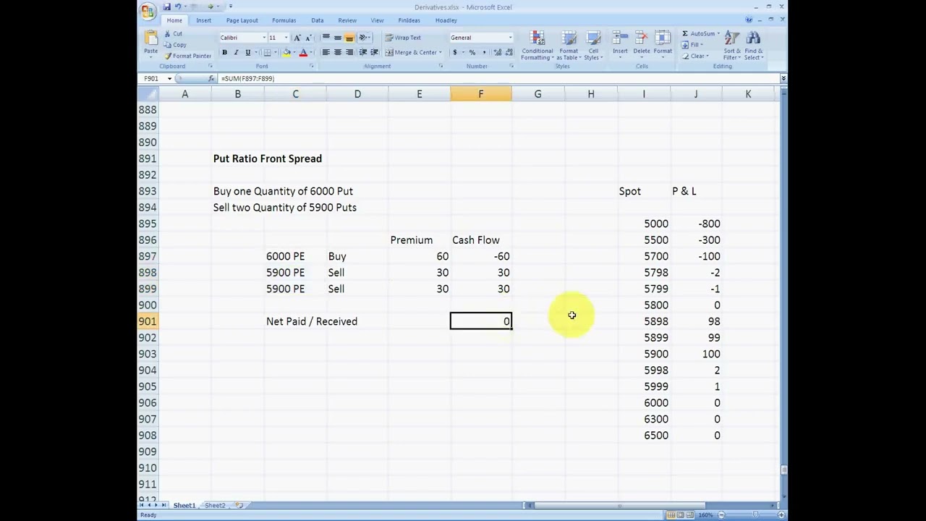Screen dimensions: 926x521
Task: Center cell text horizontally
Action: [338, 52]
